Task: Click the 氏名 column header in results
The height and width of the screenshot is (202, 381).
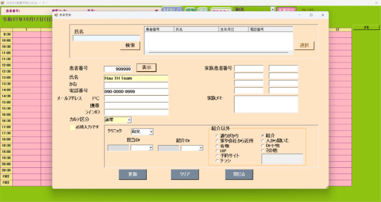Action: pos(196,29)
